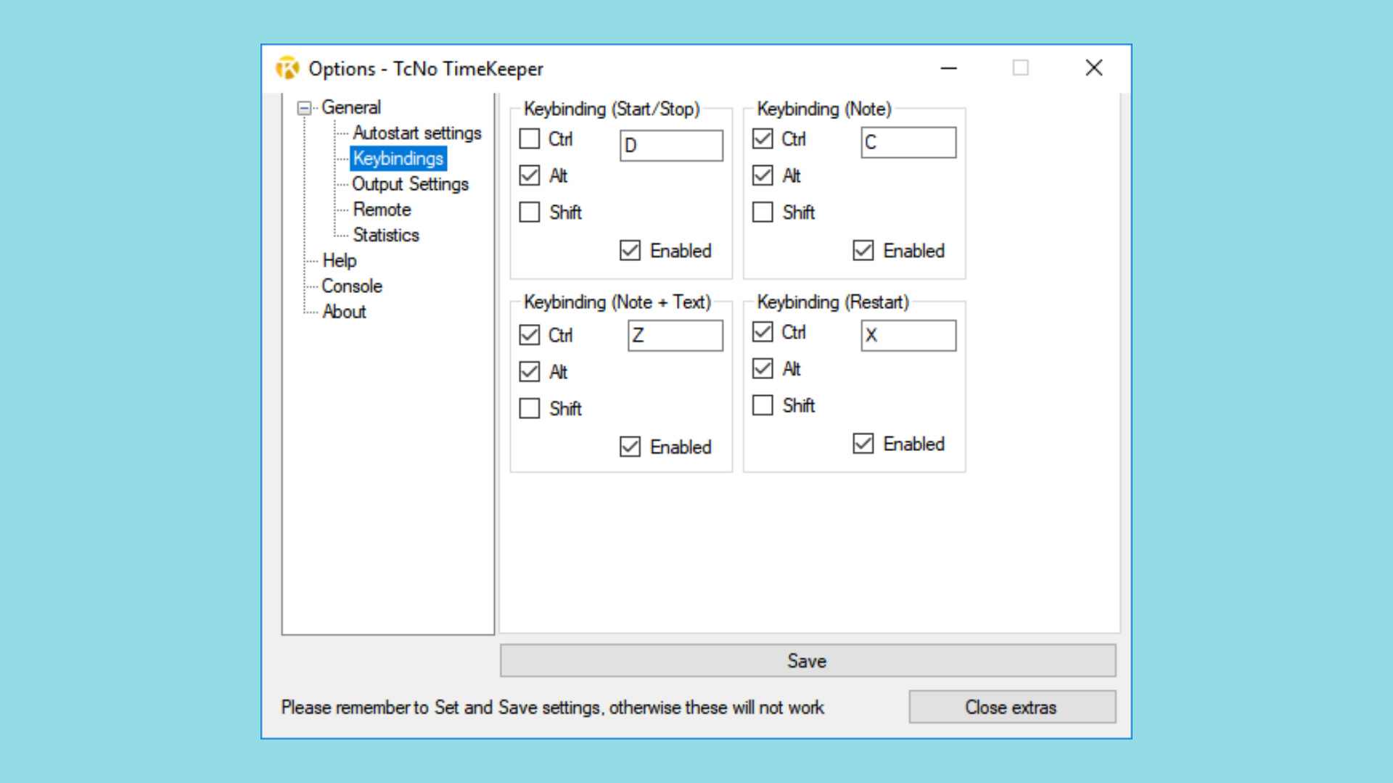The width and height of the screenshot is (1393, 783).
Task: Open the Statistics settings page
Action: point(385,235)
